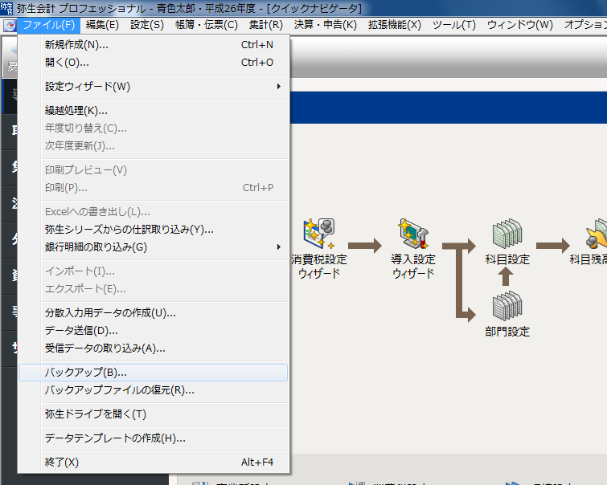Click 分散入力用データの作成 entry
Screen dimensions: 607x485
tap(110, 312)
